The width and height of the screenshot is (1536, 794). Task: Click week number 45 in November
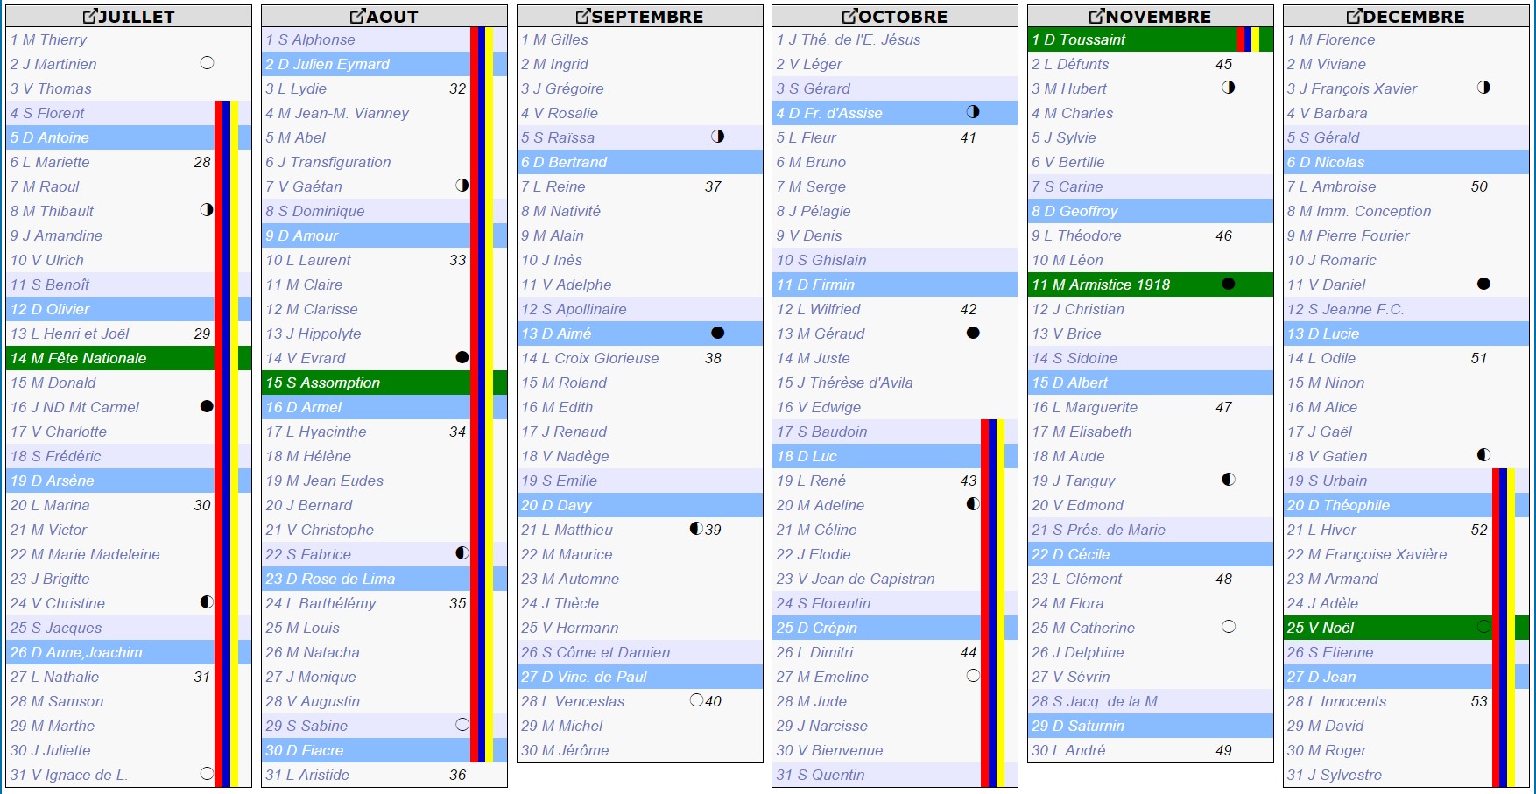point(1223,64)
